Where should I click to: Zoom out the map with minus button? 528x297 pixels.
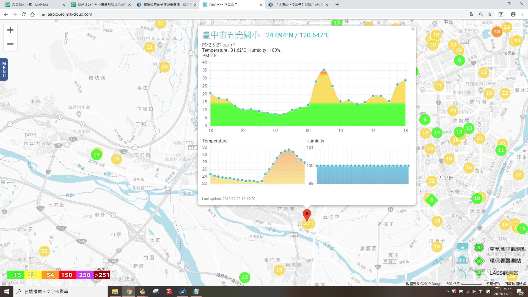(10, 44)
